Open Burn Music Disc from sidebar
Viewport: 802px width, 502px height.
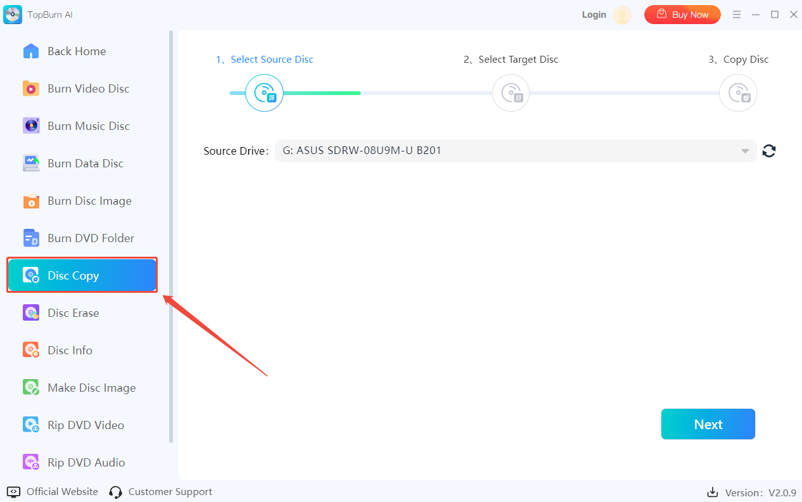pos(88,126)
